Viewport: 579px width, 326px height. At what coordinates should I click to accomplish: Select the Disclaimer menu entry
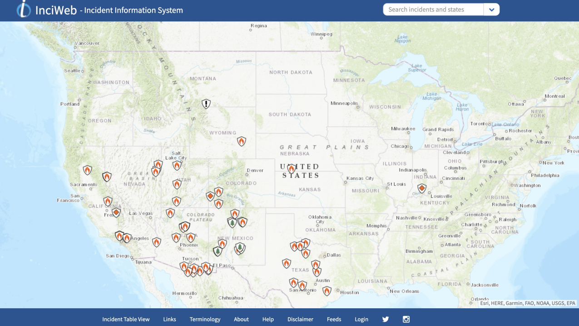pyautogui.click(x=300, y=319)
